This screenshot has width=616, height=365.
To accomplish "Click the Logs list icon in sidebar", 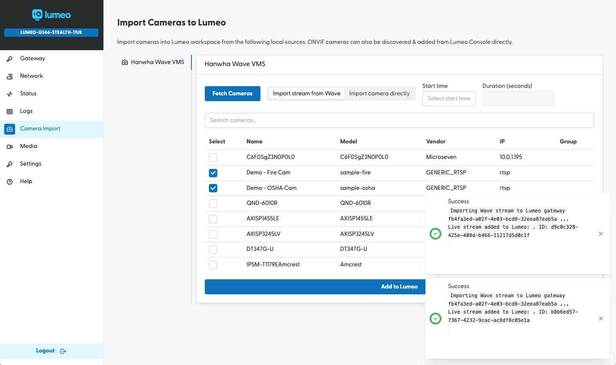I will click(10, 111).
